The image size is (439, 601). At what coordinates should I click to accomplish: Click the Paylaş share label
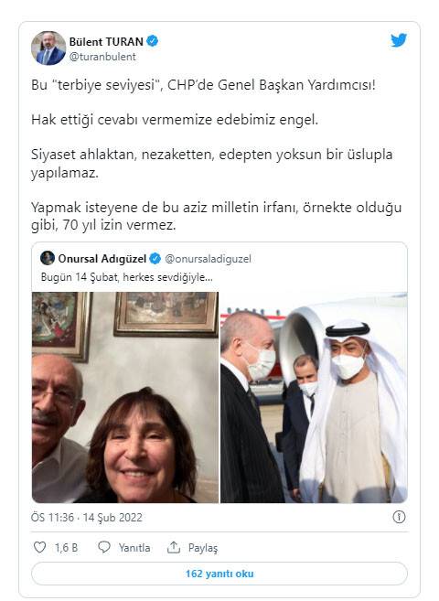click(203, 548)
